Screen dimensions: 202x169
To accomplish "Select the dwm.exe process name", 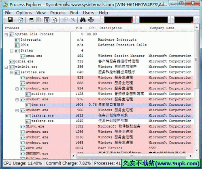I will (x=38, y=105).
